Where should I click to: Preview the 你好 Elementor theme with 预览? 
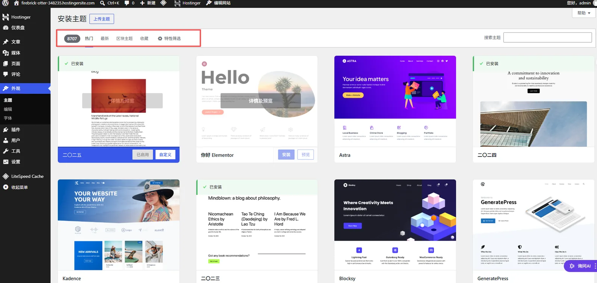pos(306,155)
